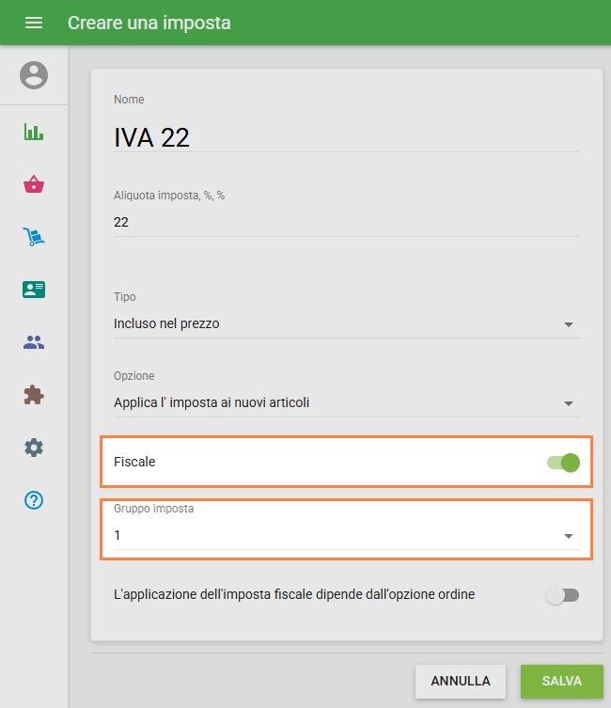Open the Gruppo imposta dropdown
Screen dimensions: 611x708
tap(346, 535)
